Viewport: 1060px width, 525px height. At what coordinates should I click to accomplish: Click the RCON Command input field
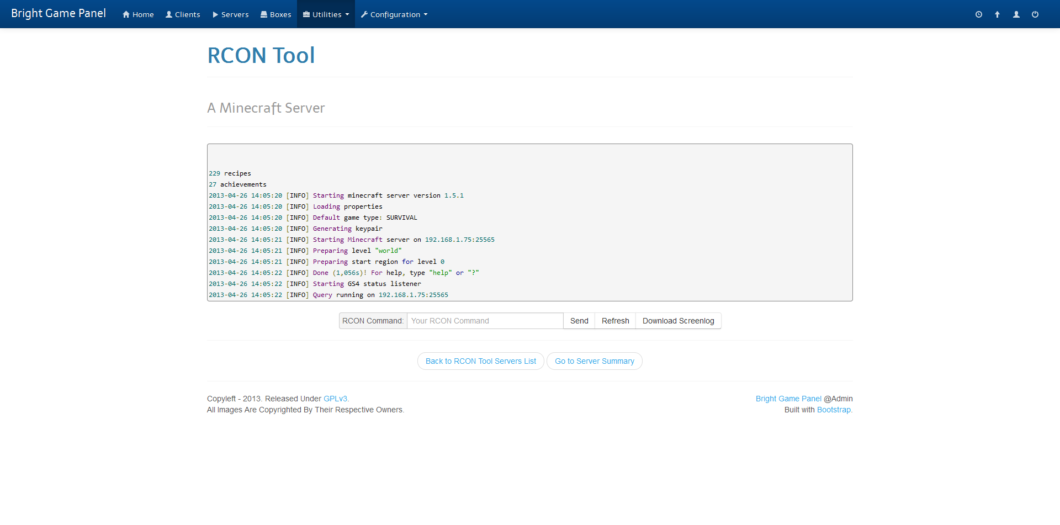pyautogui.click(x=484, y=321)
